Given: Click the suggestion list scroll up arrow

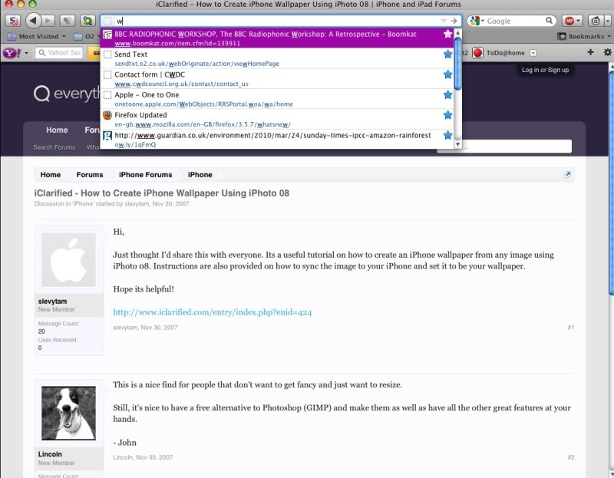Looking at the screenshot, I should click(x=457, y=32).
